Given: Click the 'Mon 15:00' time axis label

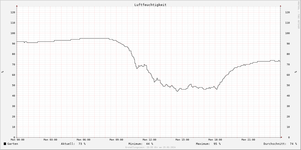Looking at the screenshot, I should coord(182,140).
